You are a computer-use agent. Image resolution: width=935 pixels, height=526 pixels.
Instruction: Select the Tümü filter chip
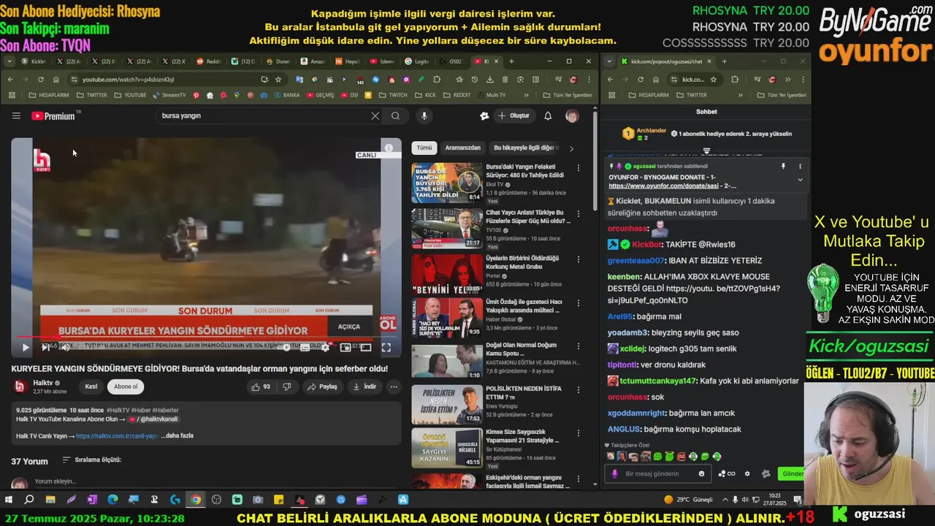pyautogui.click(x=424, y=148)
